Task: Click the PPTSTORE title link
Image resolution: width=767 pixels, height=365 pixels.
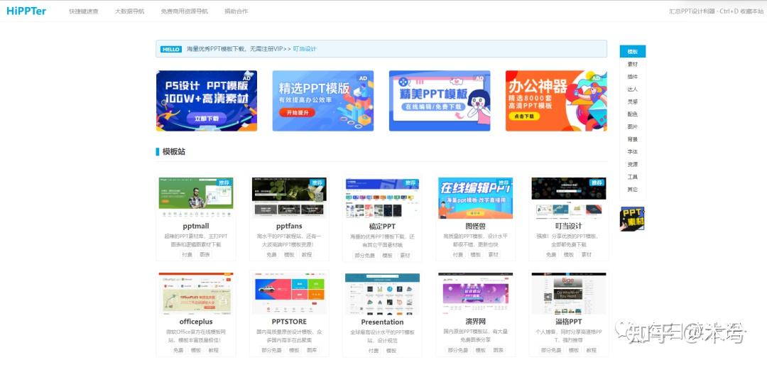Action: pos(289,322)
